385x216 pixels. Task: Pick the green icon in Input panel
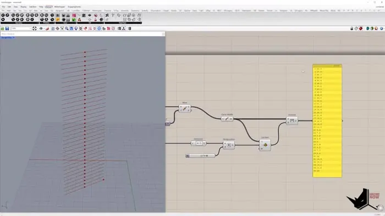pos(74,20)
